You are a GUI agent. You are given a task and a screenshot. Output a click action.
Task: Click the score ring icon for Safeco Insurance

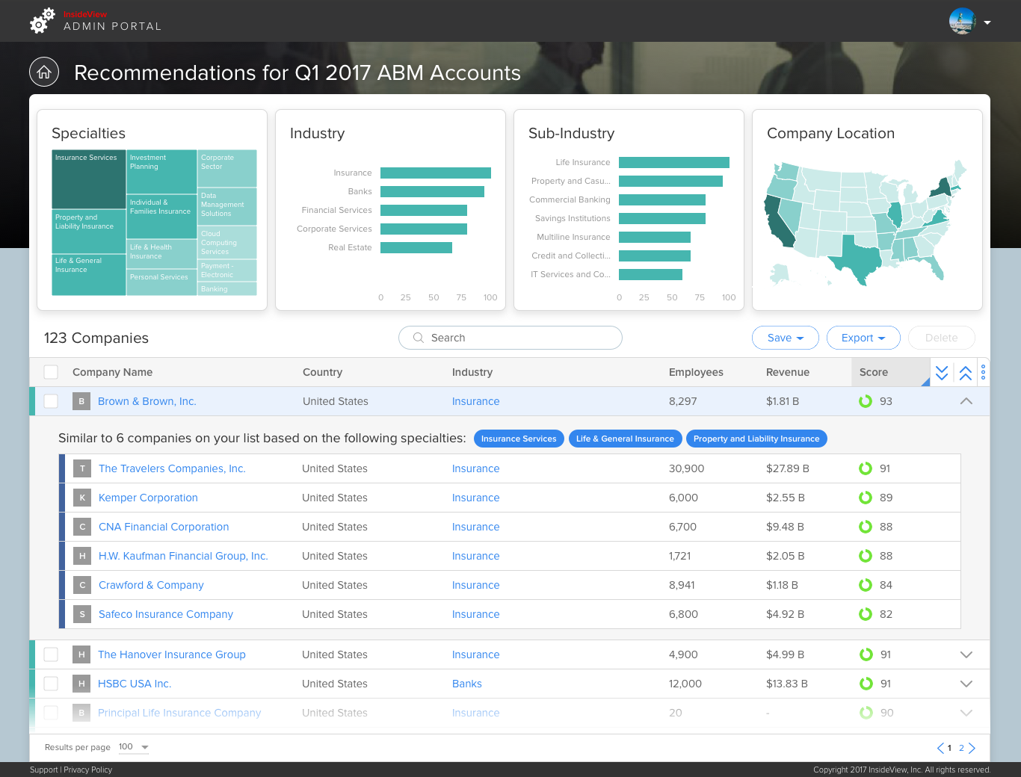[866, 614]
